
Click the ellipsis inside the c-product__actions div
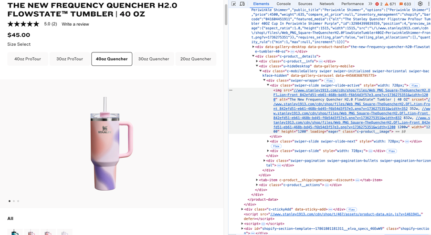click(326, 185)
